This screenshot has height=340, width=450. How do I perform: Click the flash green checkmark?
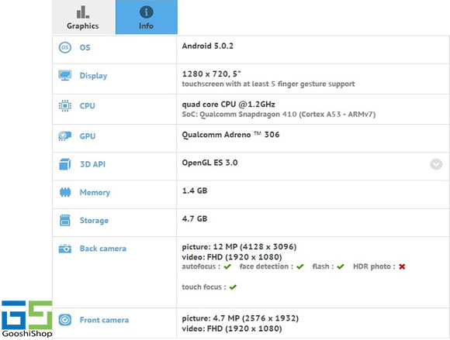click(x=341, y=266)
